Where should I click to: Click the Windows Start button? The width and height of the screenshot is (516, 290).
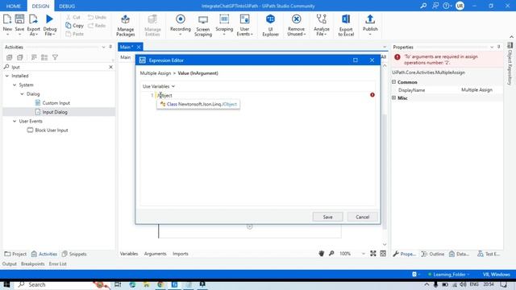click(x=6, y=284)
